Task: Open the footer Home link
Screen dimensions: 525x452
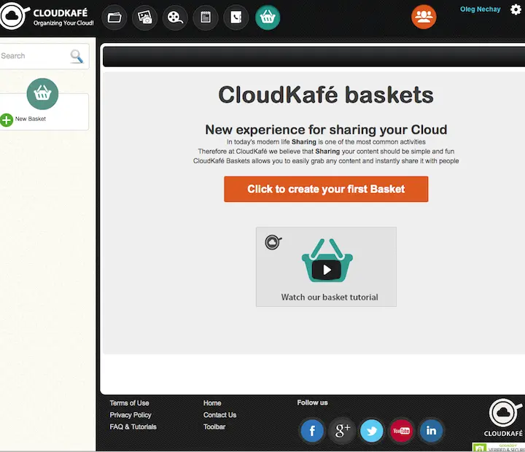Action: pyautogui.click(x=212, y=403)
